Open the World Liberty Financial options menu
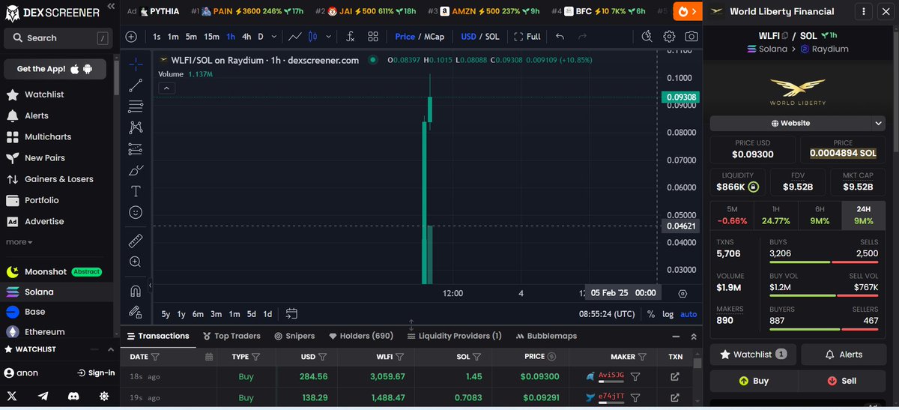This screenshot has height=410, width=899. pyautogui.click(x=863, y=11)
